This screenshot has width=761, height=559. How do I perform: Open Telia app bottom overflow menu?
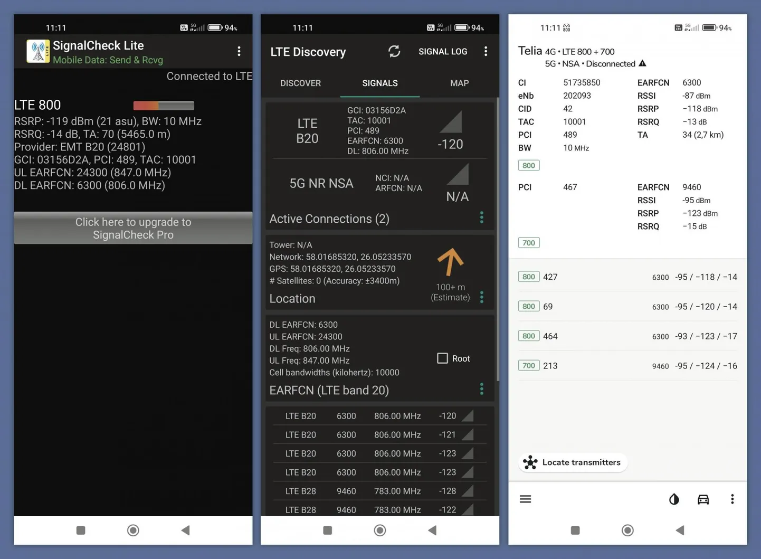(x=732, y=499)
